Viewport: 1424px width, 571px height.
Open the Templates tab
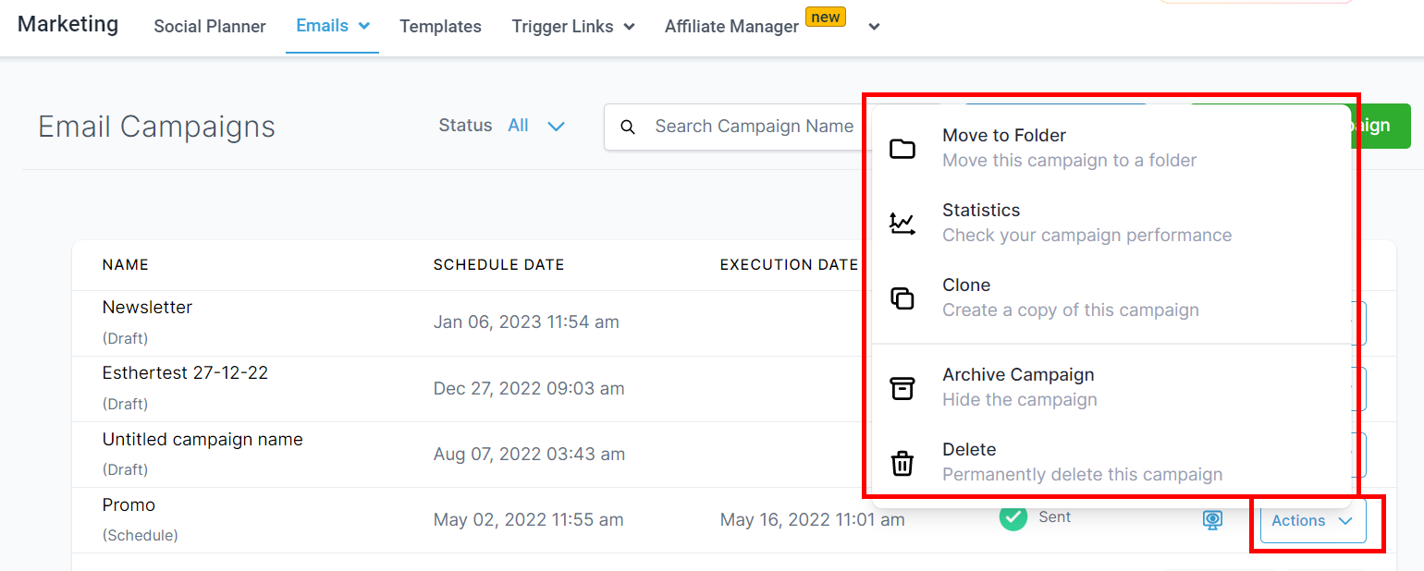440,27
